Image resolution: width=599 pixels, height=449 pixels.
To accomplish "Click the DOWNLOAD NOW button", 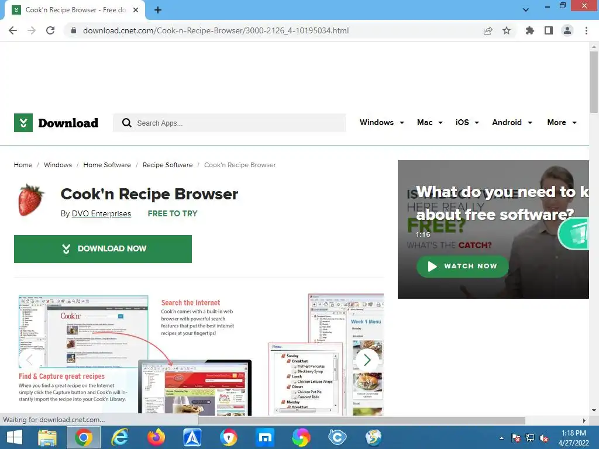I will [103, 249].
